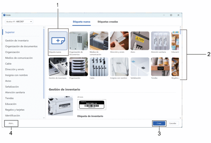Viewport: 211px width, 143px height.
Task: Click the Abrir... button
Action: pyautogui.click(x=11, y=123)
